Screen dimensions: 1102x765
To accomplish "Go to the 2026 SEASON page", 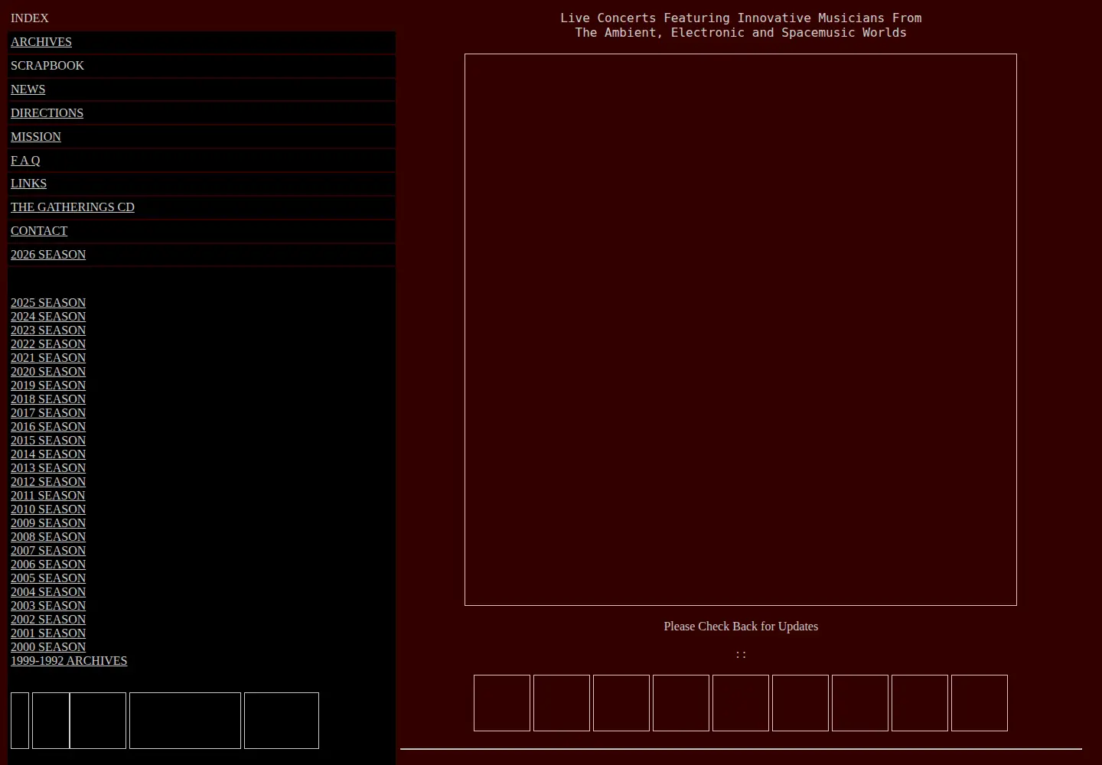I will click(48, 255).
